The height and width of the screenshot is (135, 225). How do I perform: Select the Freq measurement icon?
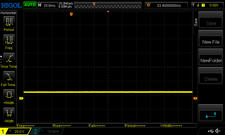click(x=9, y=40)
